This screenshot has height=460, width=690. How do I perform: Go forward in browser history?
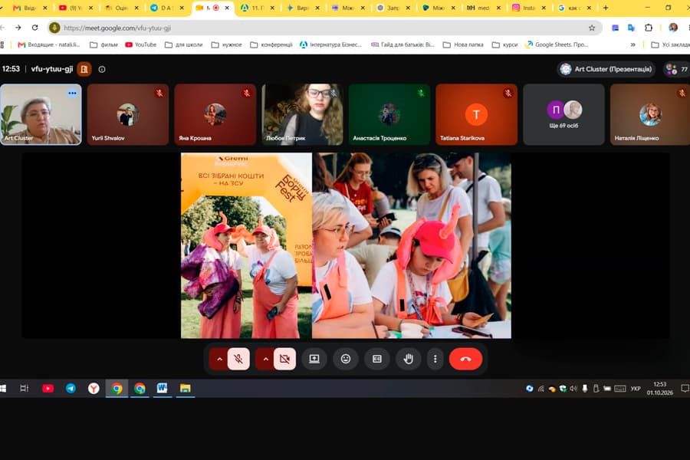[18, 28]
